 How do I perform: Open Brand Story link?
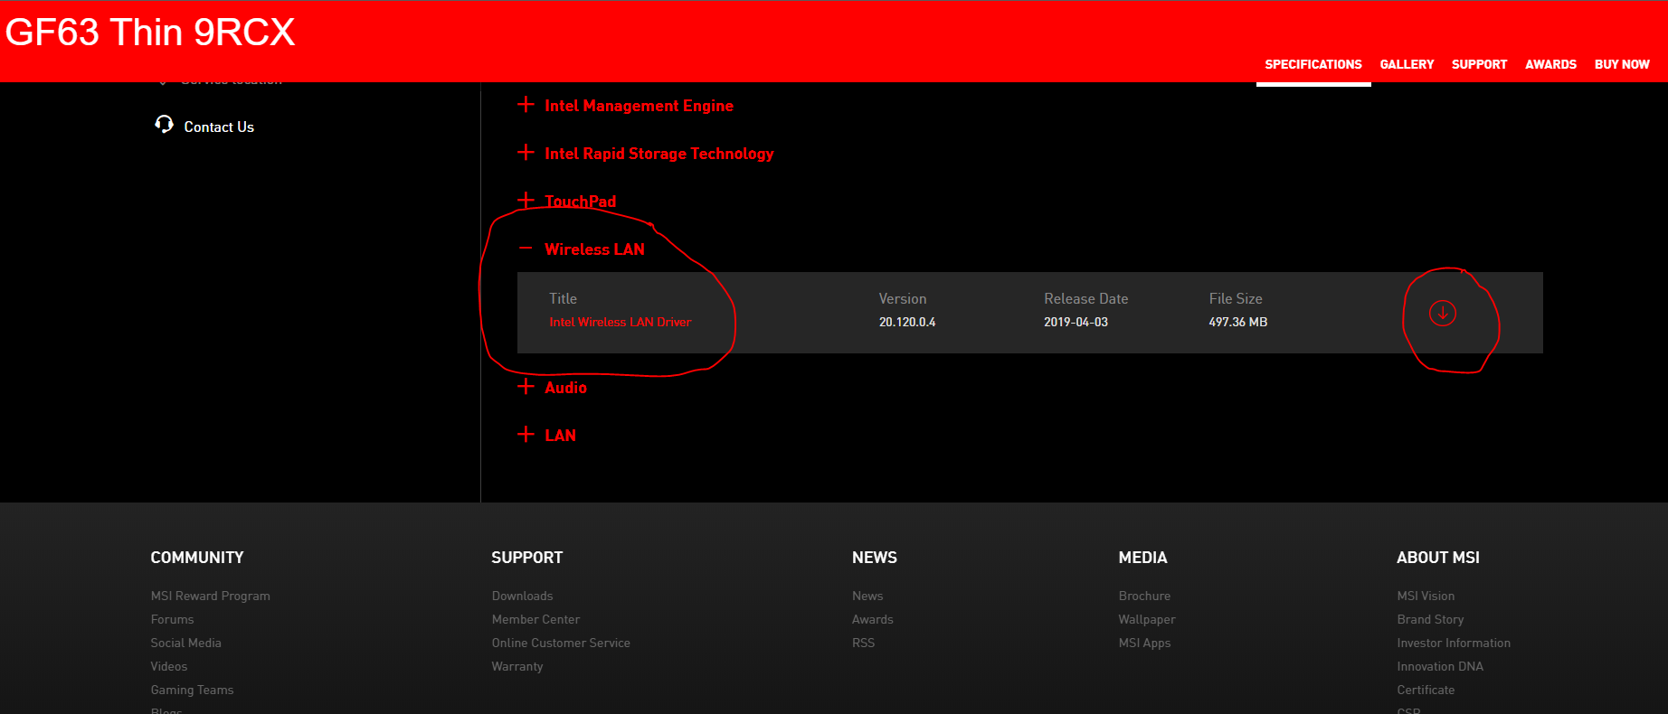click(1430, 619)
